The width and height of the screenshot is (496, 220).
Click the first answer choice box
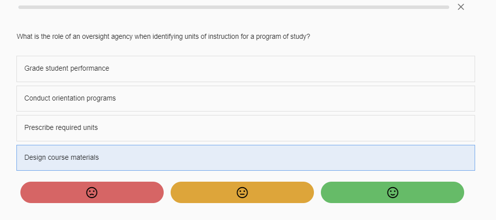click(x=245, y=69)
